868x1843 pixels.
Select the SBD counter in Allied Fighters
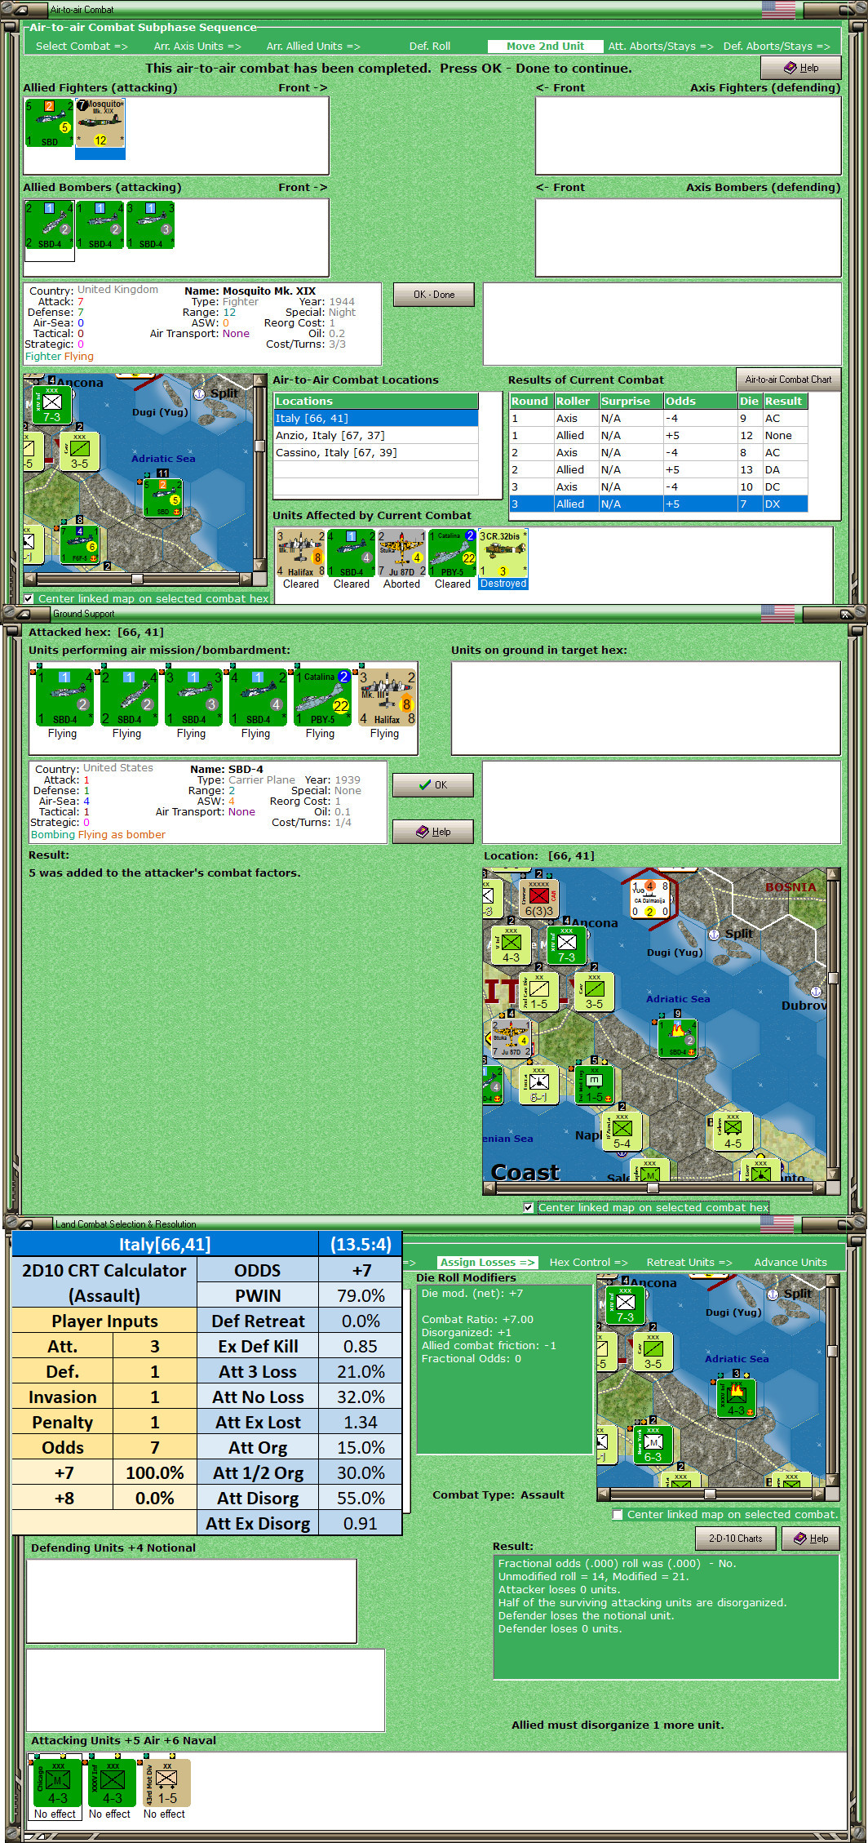[x=50, y=123]
